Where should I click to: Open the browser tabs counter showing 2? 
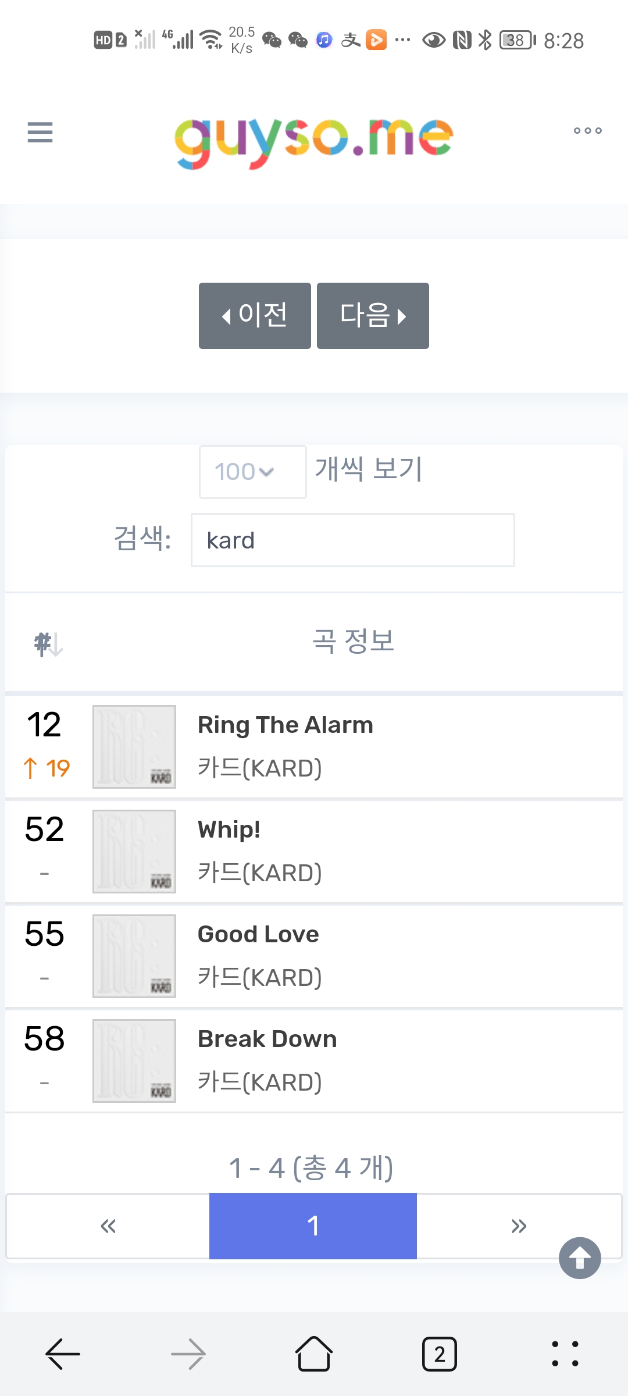pyautogui.click(x=440, y=1354)
